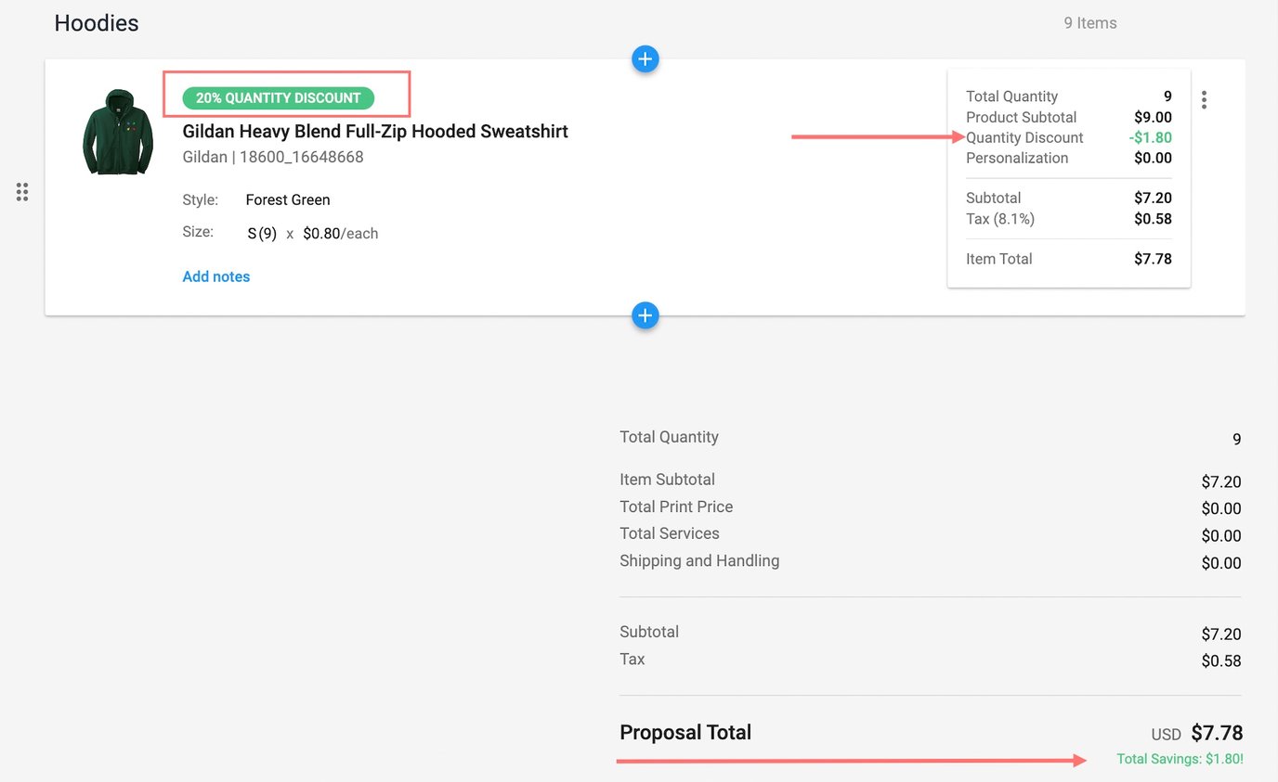Select the Forest Green style value
This screenshot has width=1278, height=782.
pos(288,199)
